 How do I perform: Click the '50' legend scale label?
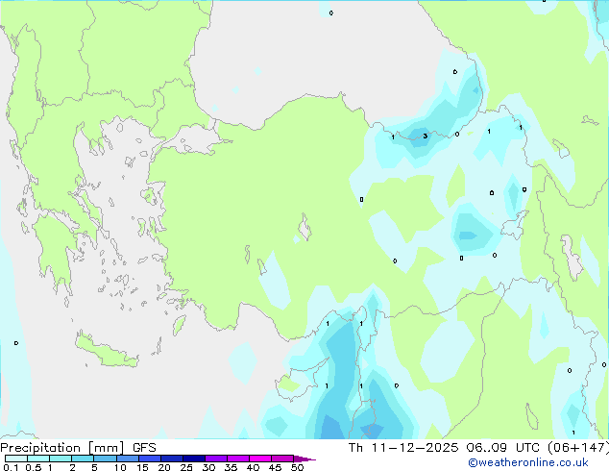click(298, 467)
